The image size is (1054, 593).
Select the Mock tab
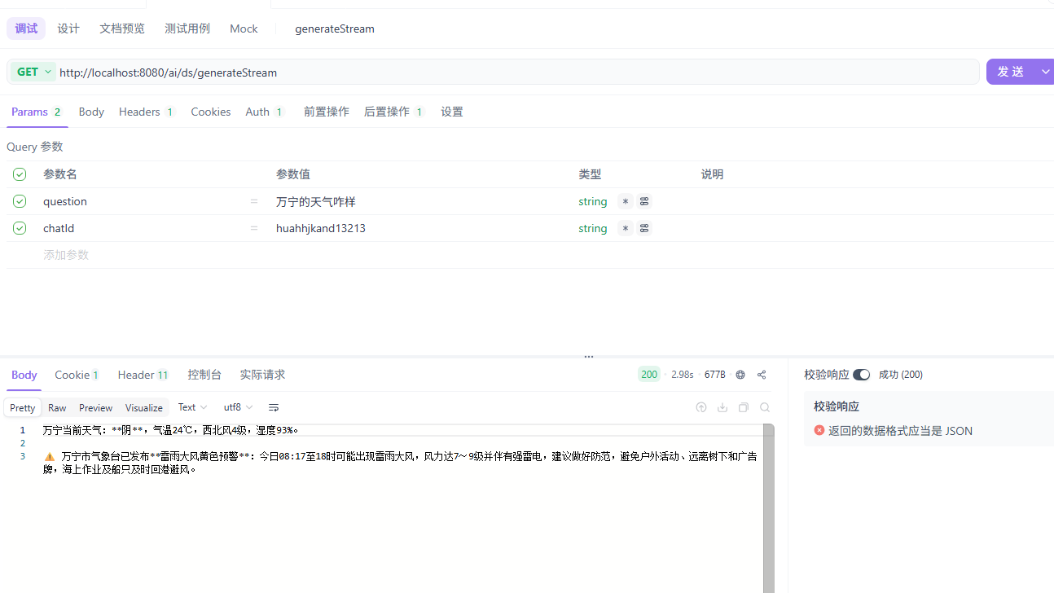[244, 29]
